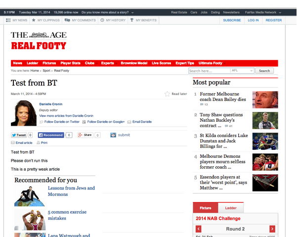This screenshot has height=237, width=297.
Task: Click the Google+ icon beside Follow Danielle
Action: click(x=84, y=122)
